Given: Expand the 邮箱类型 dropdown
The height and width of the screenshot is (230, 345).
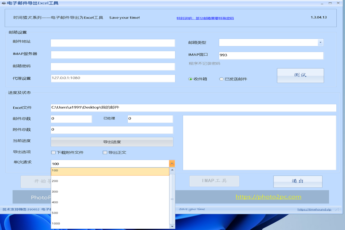Looking at the screenshot, I should click(x=320, y=42).
